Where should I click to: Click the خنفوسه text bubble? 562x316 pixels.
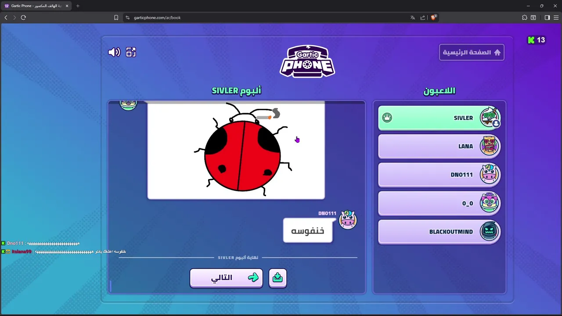tap(308, 230)
